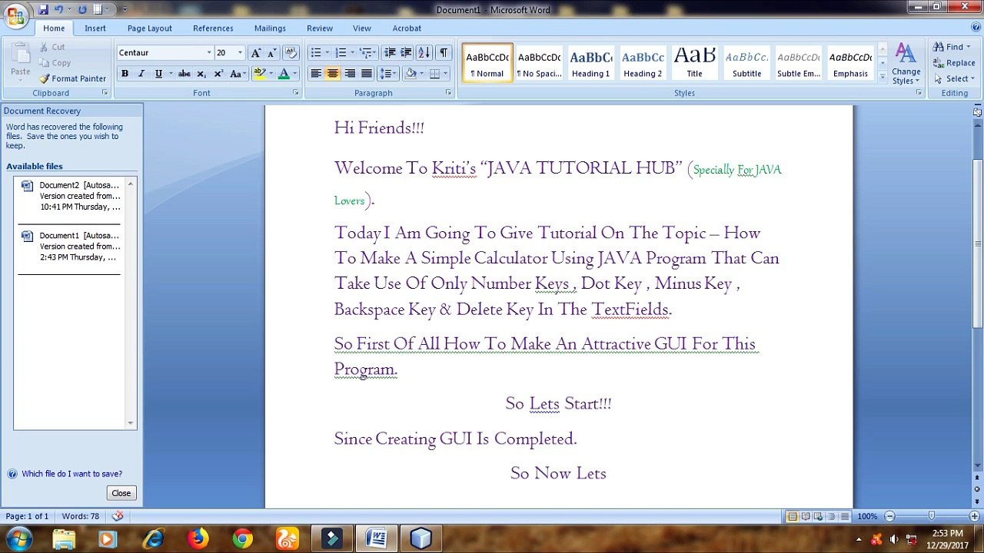Decrease the paragraph indent
Screen dimensions: 984x553
click(390, 53)
